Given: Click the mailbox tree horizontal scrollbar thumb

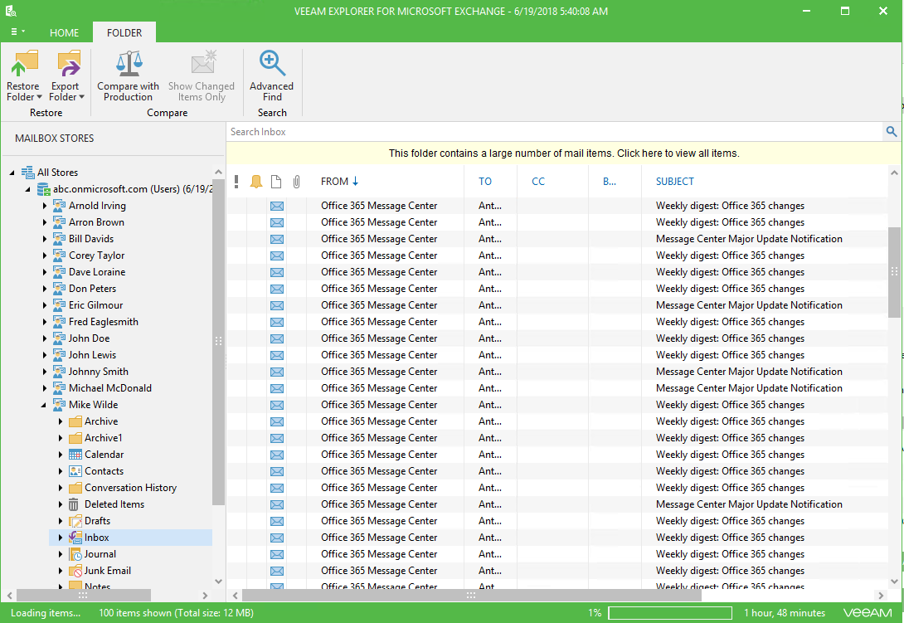Looking at the screenshot, I should [84, 595].
